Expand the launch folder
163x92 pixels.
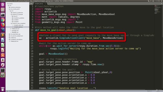pos(11,16)
